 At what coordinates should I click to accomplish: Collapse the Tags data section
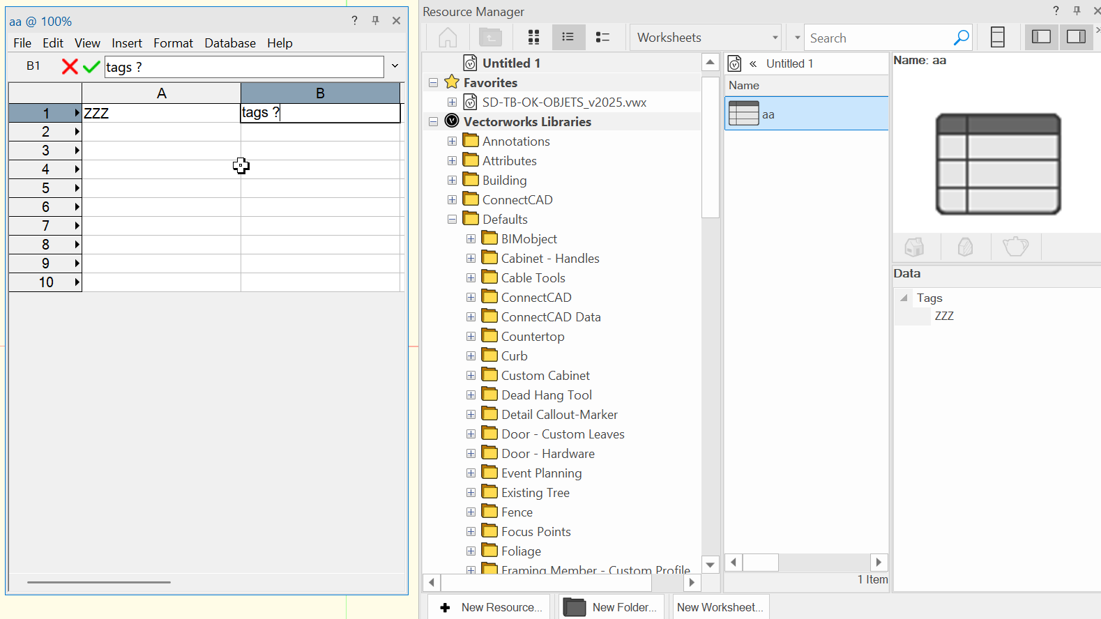pyautogui.click(x=904, y=298)
